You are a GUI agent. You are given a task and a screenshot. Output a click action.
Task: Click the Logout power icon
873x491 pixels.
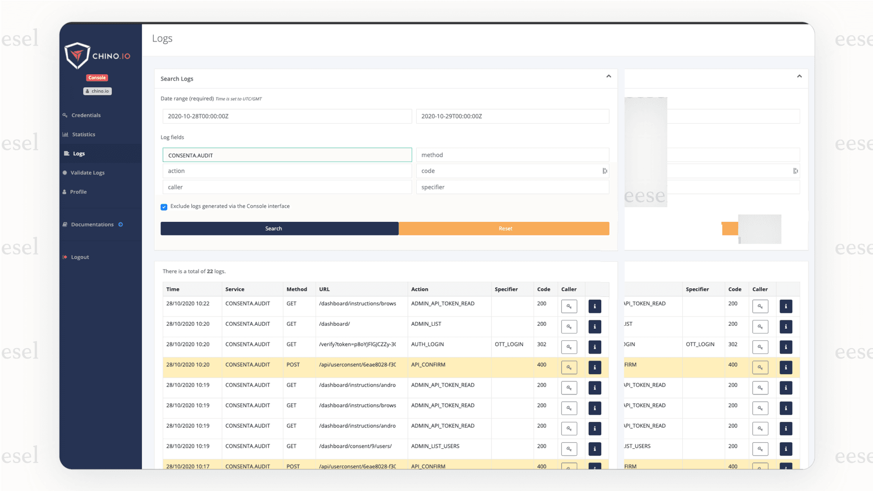tap(64, 257)
